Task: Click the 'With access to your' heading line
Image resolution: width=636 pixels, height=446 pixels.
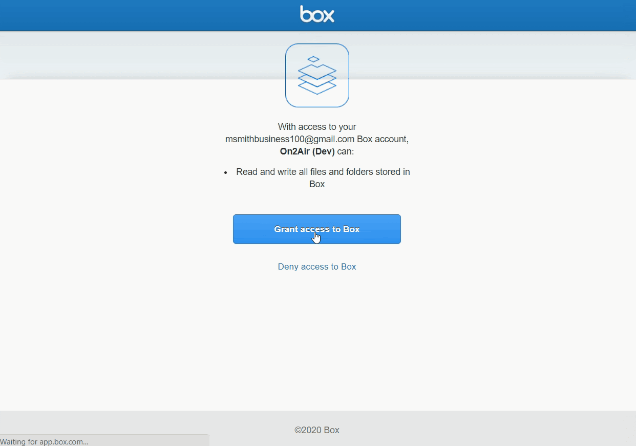Action: click(316, 127)
